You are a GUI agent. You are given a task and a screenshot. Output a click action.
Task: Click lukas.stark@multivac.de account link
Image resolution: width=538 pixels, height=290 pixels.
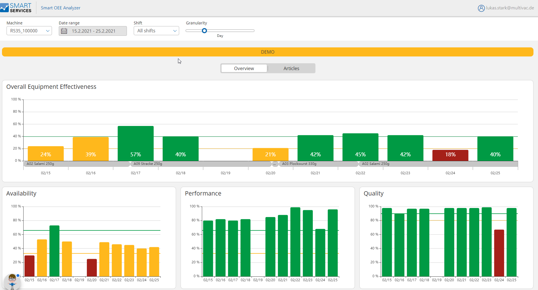510,8
